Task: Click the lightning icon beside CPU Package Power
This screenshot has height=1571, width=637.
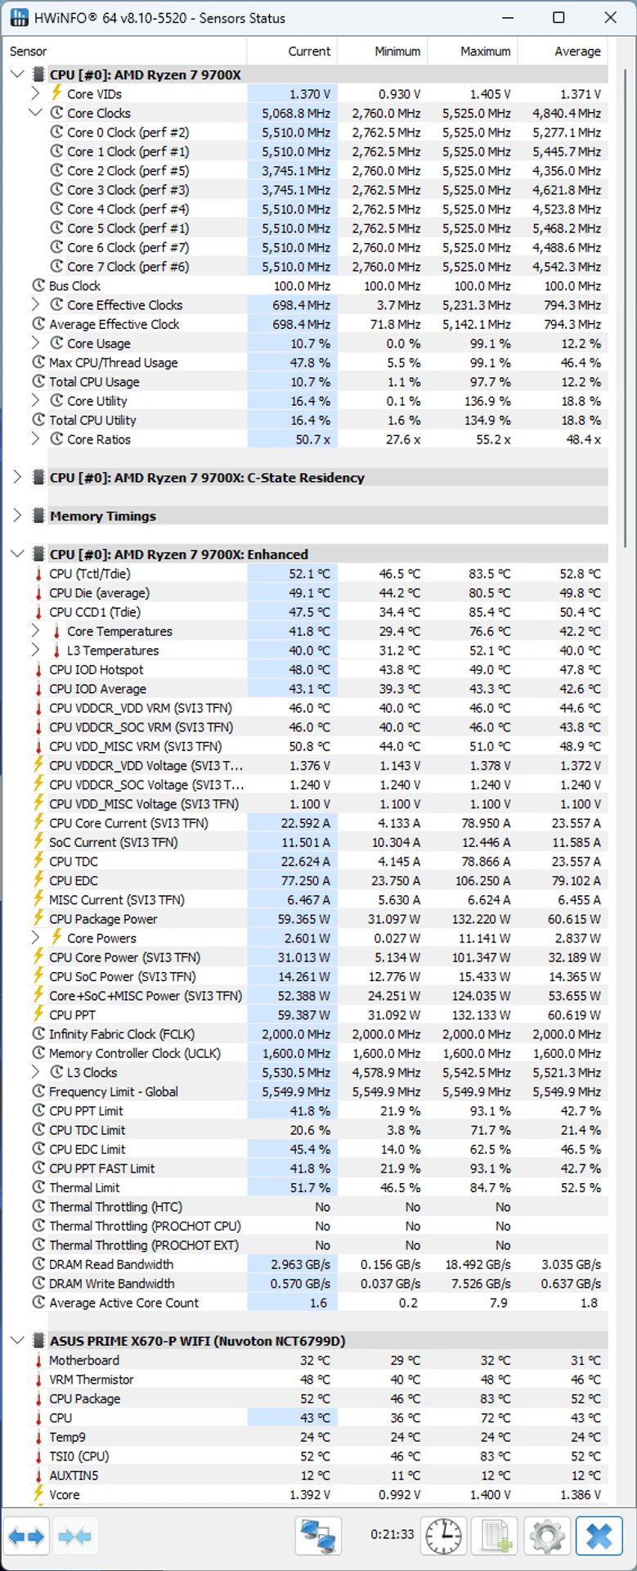Action: point(38,919)
